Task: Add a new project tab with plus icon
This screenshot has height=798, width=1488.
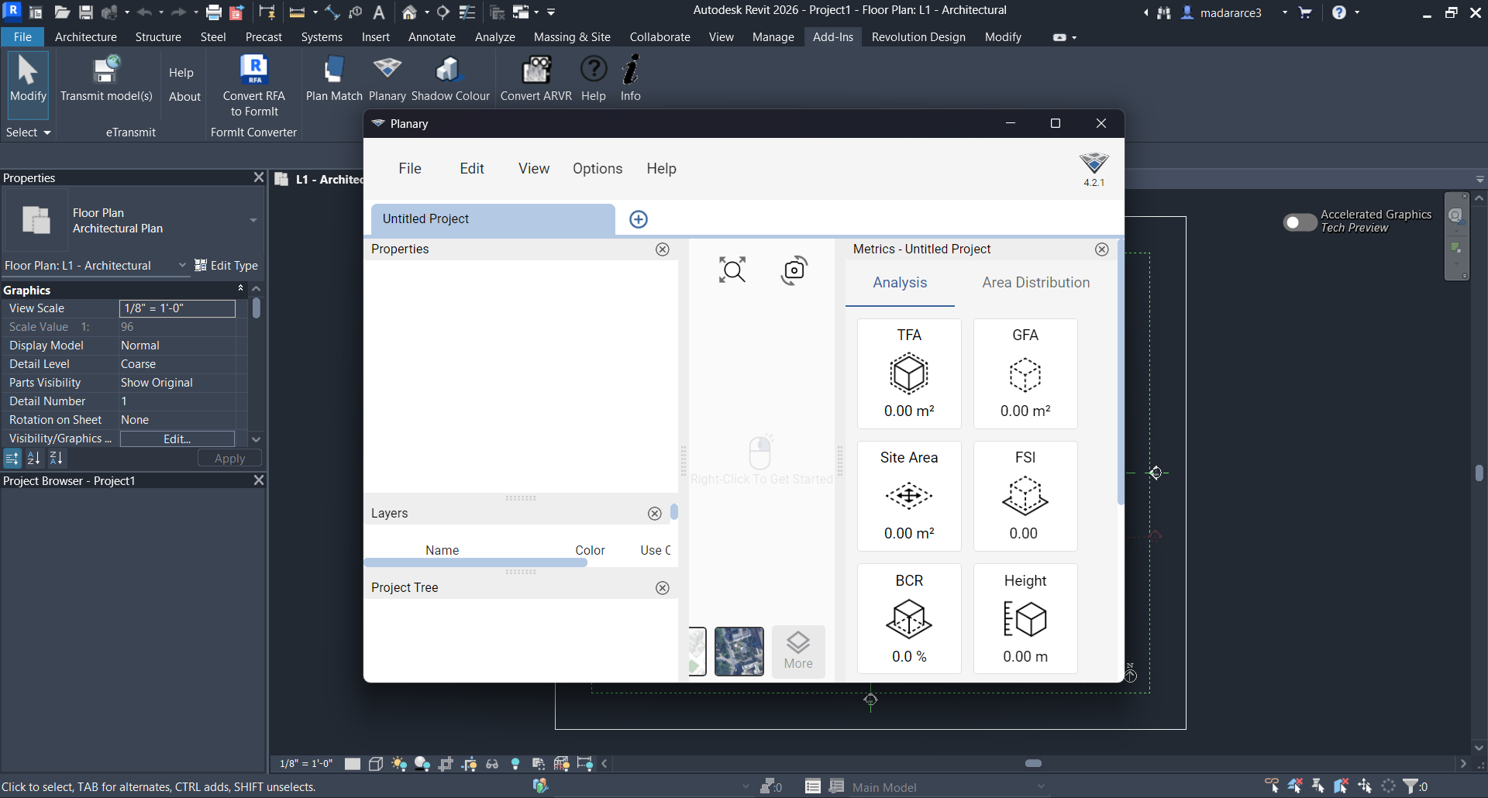Action: pyautogui.click(x=639, y=219)
